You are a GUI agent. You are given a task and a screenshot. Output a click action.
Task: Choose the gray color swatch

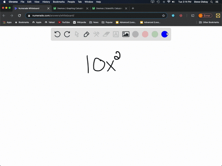136,34
